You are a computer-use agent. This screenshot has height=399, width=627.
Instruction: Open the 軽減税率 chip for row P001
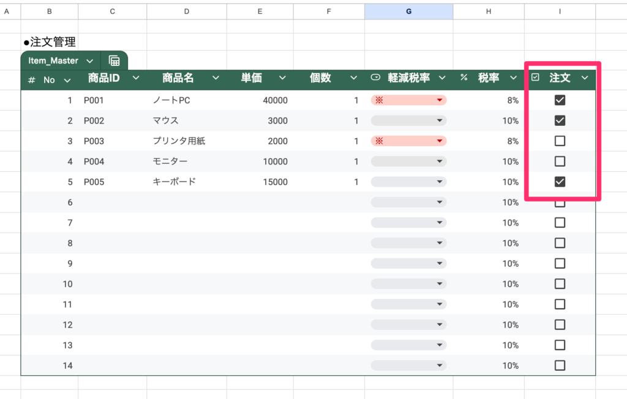408,100
